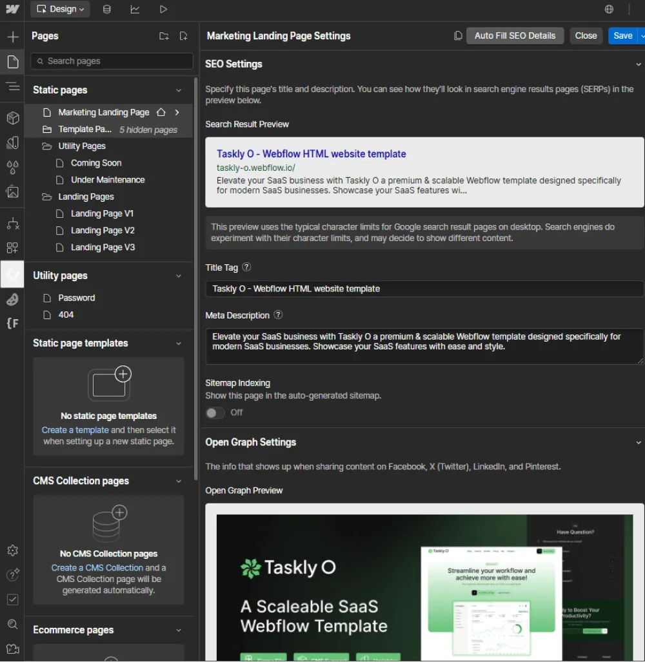Click the Close button
Viewport: 645px width, 662px height.
586,36
